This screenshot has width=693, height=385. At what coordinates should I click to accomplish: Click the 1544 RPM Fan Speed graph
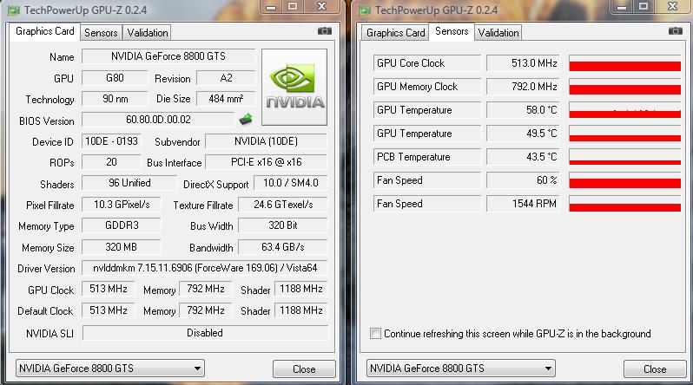(625, 204)
